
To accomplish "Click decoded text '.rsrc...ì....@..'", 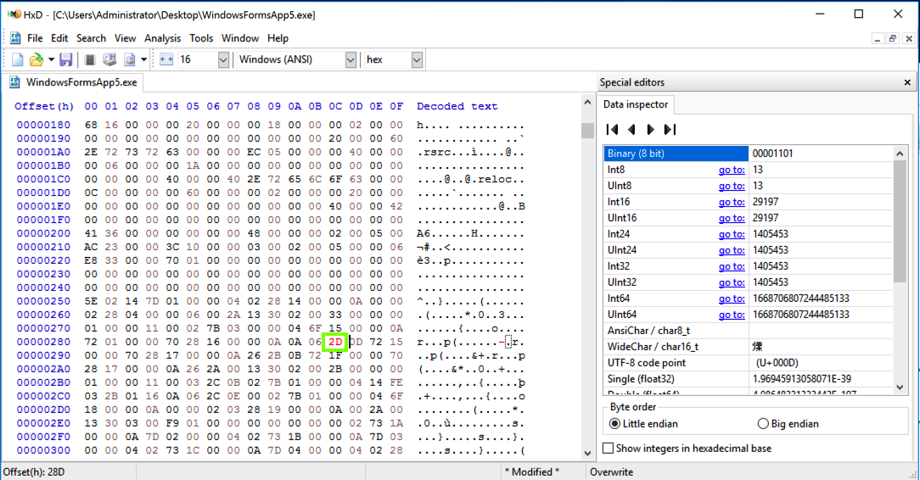I will pyautogui.click(x=470, y=152).
